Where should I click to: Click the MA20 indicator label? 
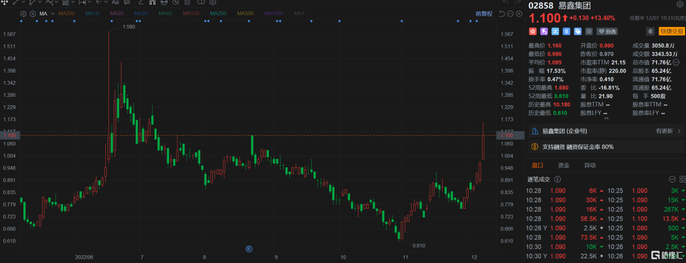[x=117, y=14]
